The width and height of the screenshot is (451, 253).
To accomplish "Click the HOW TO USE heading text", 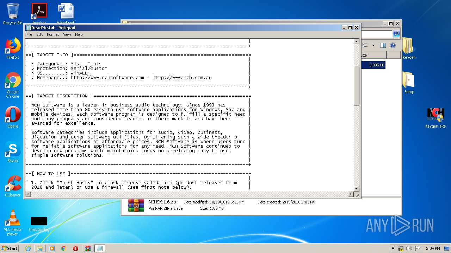I will 51,174.
